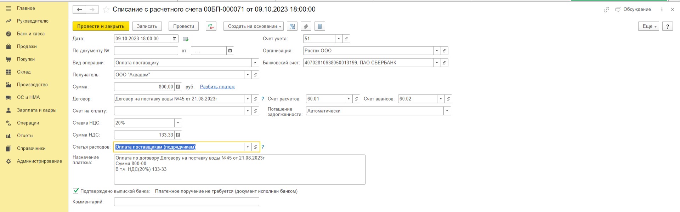Open the calculator for the Сумма field
The height and width of the screenshot is (212, 680).
coord(178,87)
